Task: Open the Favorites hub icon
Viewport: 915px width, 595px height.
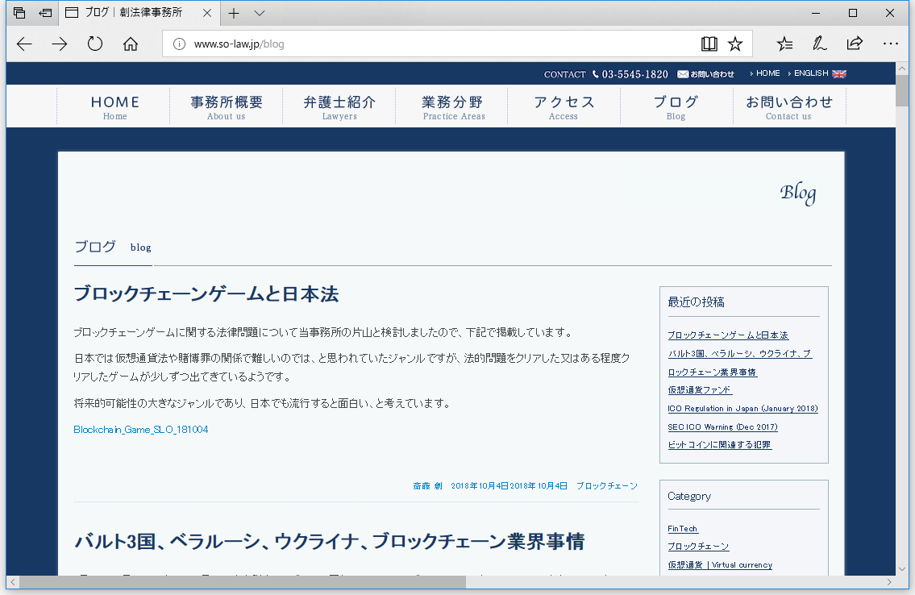Action: tap(784, 44)
